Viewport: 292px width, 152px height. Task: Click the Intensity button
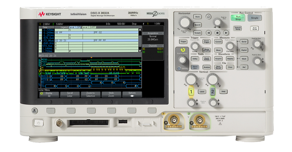tap(179, 69)
